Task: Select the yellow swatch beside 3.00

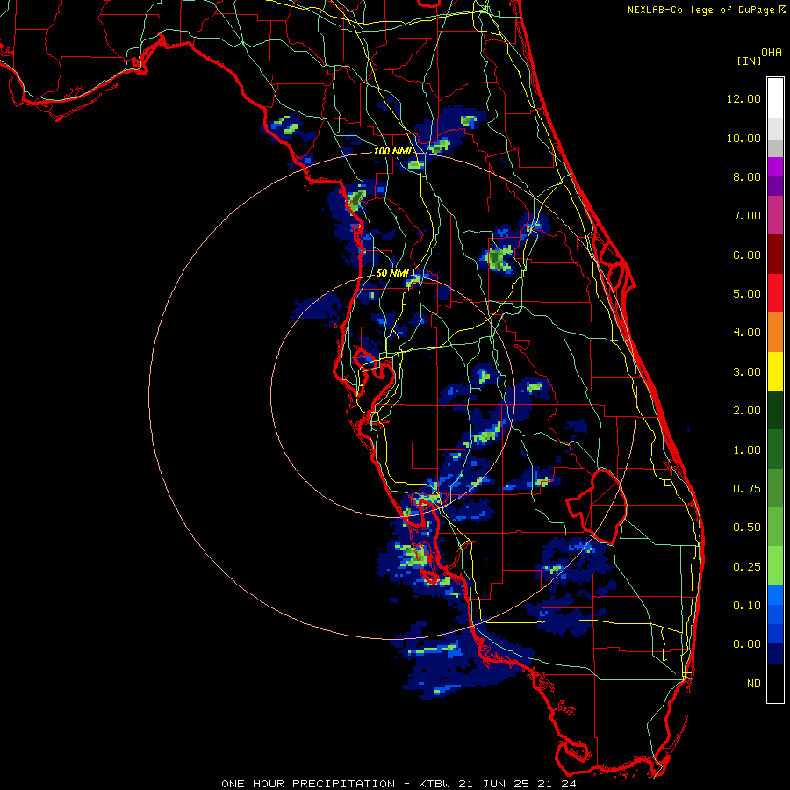Action: pos(775,371)
